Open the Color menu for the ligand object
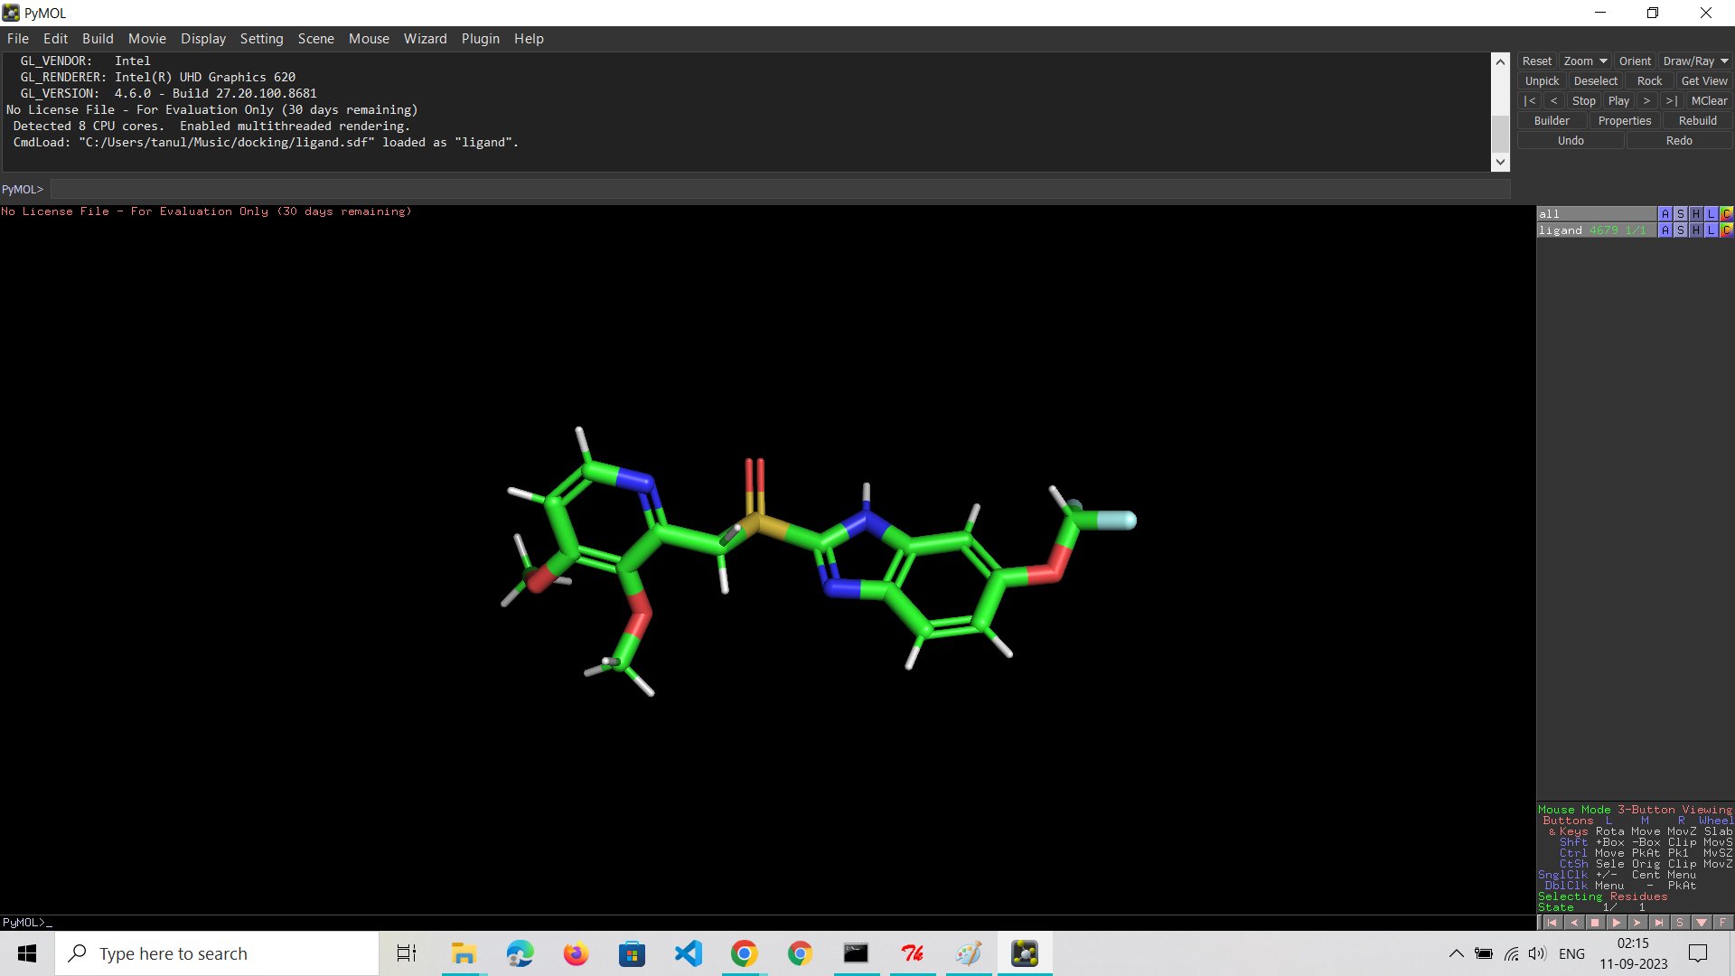1735x976 pixels. [1726, 230]
